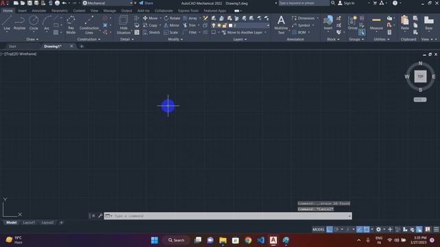
Task: Open the Mechanical workspace dropdown
Action: 108,3
